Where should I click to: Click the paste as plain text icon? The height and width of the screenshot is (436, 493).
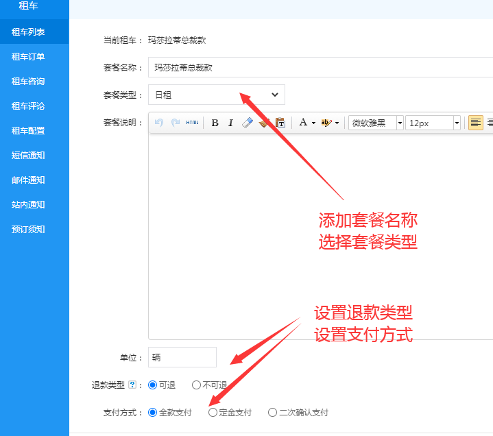point(280,123)
